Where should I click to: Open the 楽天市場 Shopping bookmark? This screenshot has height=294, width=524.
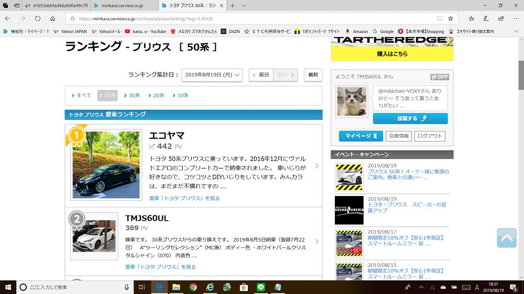click(421, 31)
